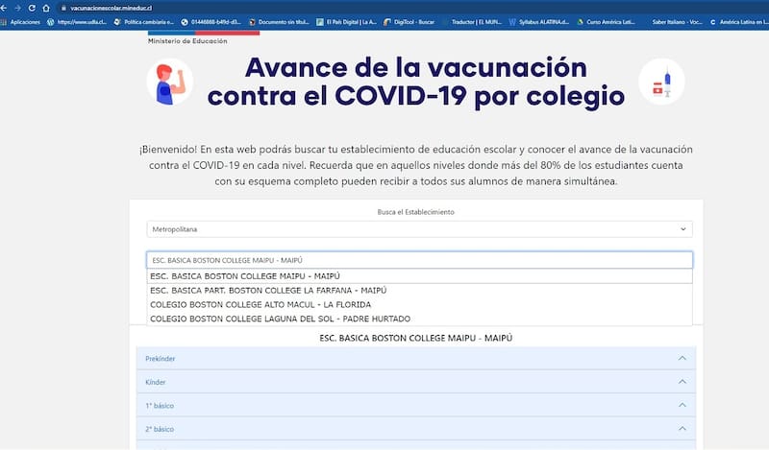Select ESC. BASICA PART. BOSTON COLLEGE LA FARFANA
The image size is (769, 450).
point(268,290)
